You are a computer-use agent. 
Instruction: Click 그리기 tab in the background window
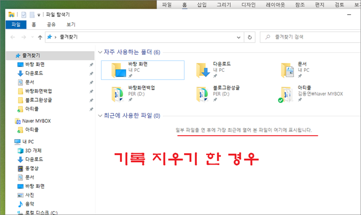coord(224,5)
